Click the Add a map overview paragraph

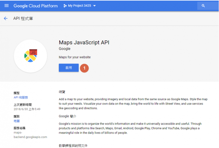point(133,104)
